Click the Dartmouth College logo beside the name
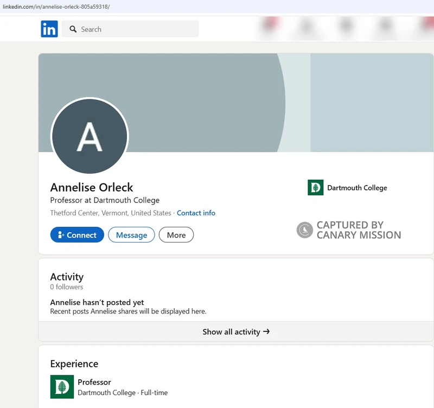This screenshot has width=434, height=408. pos(316,187)
